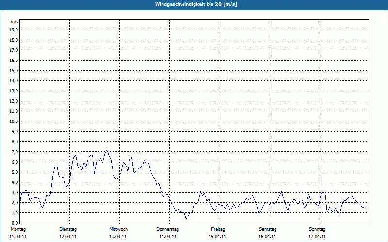Select the 2,0 axis value

click(x=15, y=202)
